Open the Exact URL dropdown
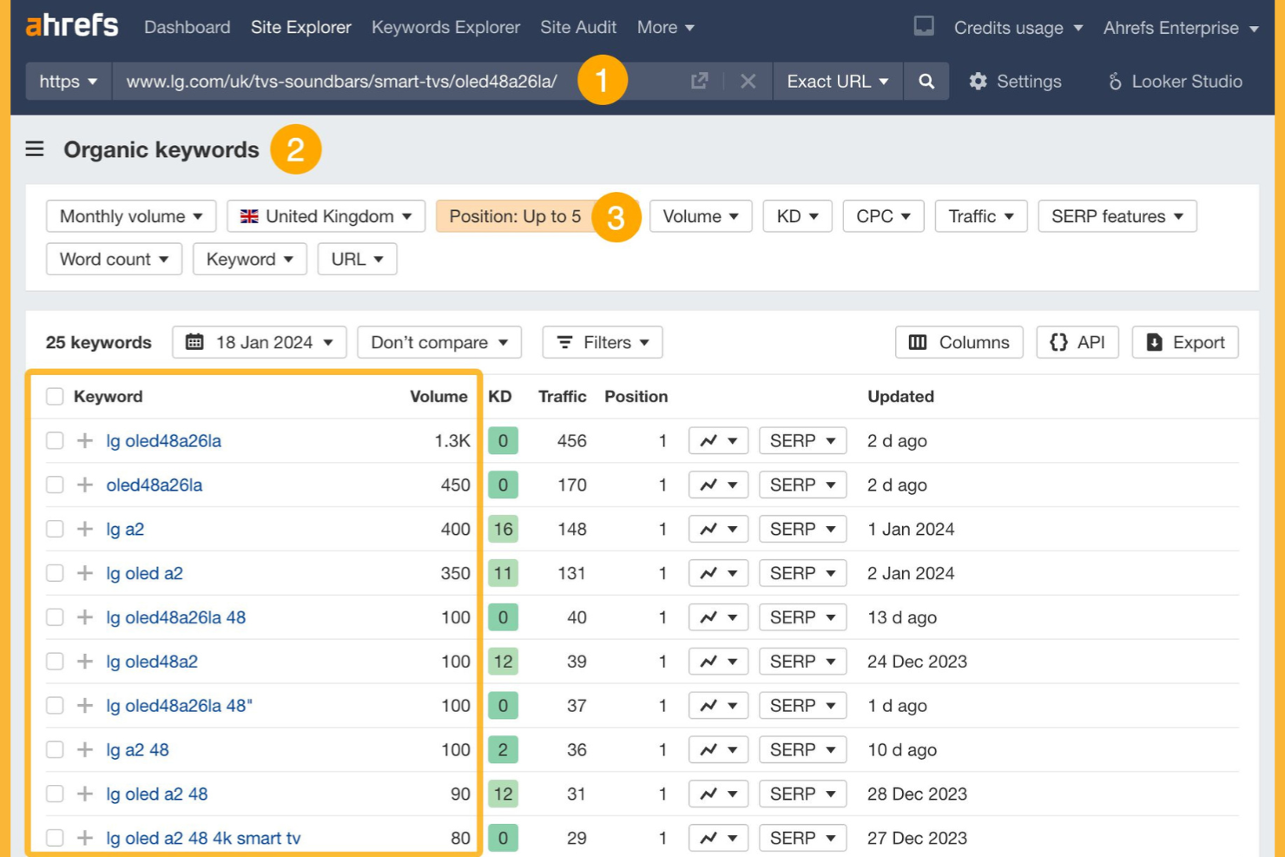The height and width of the screenshot is (857, 1285). (837, 81)
